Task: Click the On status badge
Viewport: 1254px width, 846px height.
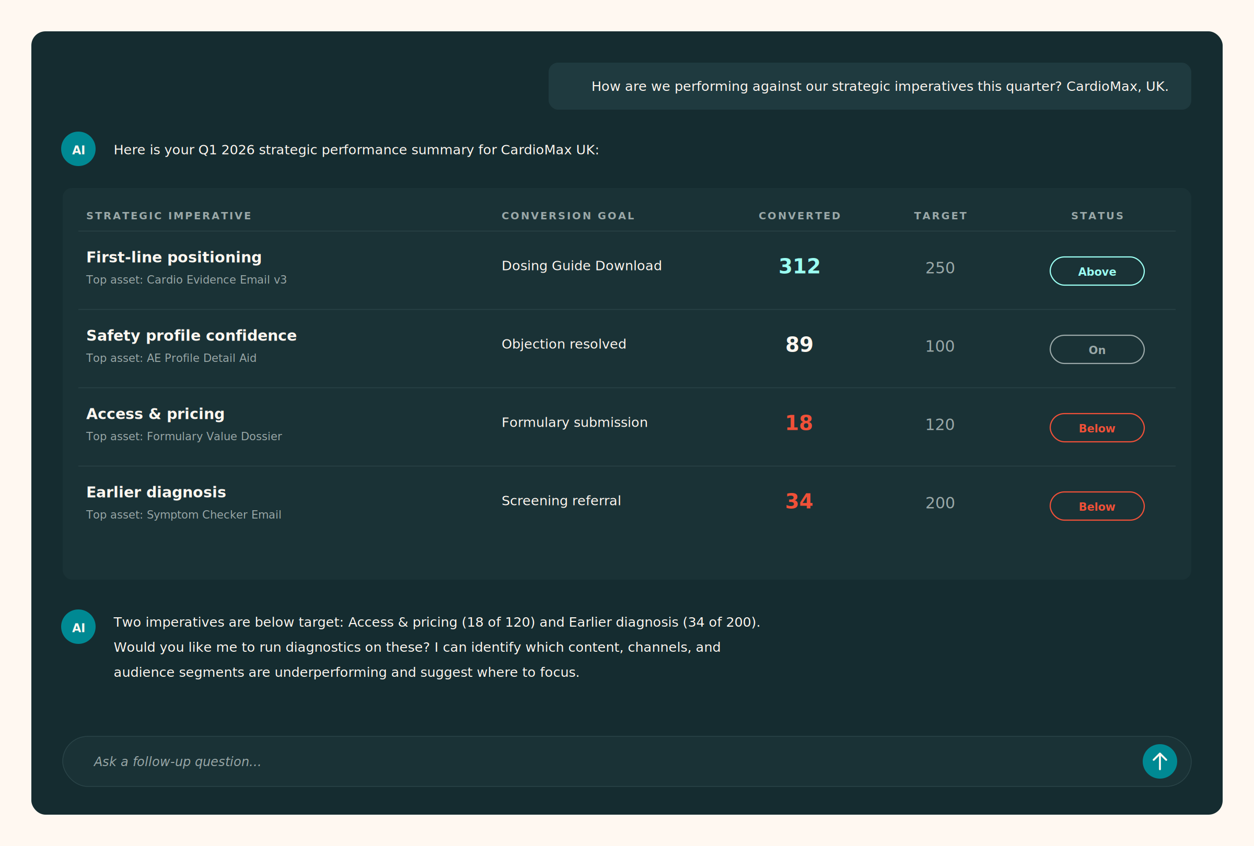Action: [x=1096, y=349]
